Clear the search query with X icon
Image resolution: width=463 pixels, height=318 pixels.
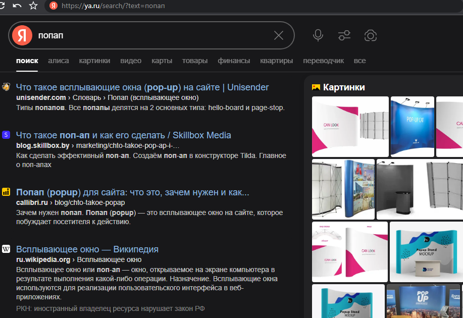click(279, 35)
